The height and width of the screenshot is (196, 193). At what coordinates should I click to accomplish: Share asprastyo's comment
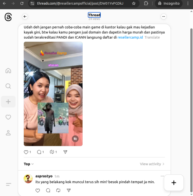(x=69, y=190)
